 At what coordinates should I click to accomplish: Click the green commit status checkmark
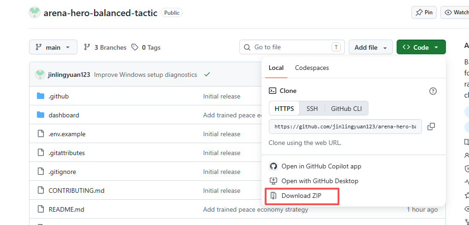click(207, 74)
